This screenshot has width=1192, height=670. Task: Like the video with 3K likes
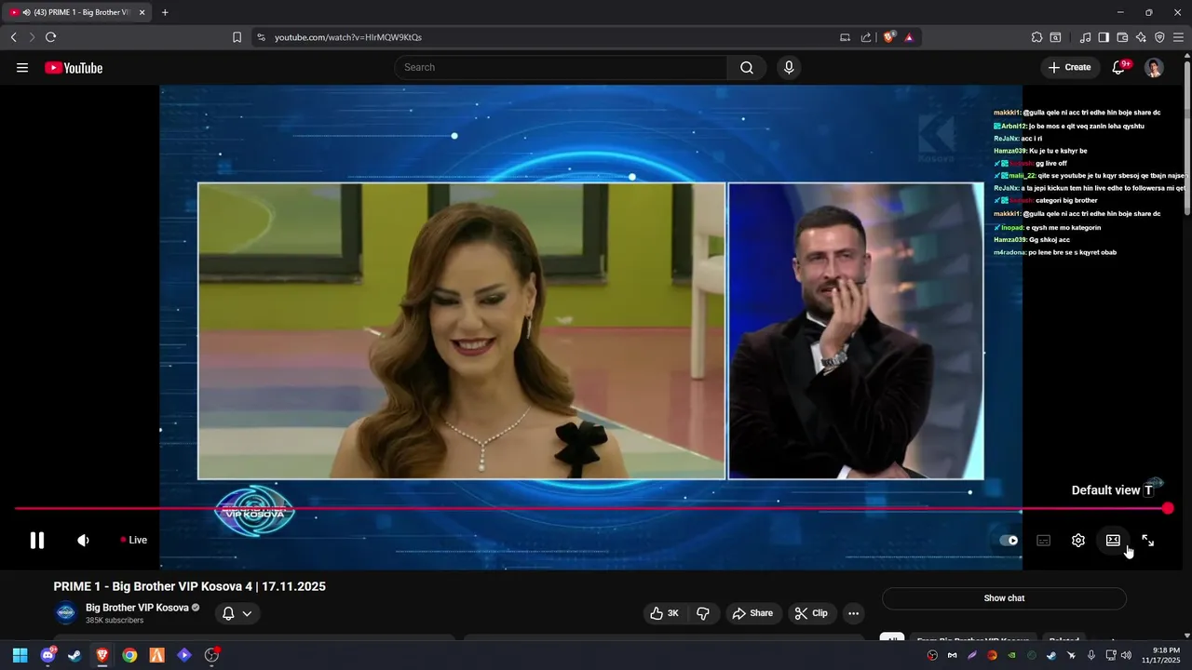click(x=664, y=613)
